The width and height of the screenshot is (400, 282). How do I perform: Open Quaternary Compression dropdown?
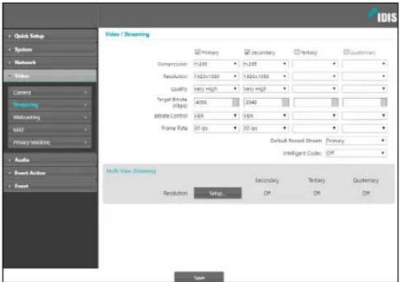tap(365, 64)
